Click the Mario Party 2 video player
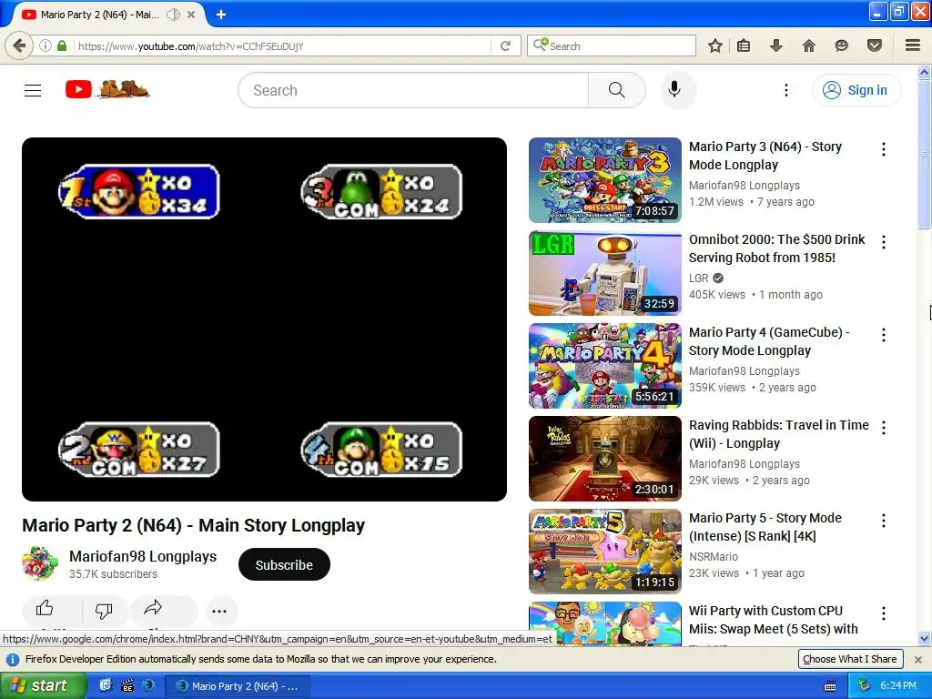This screenshot has height=699, width=932. [x=265, y=319]
